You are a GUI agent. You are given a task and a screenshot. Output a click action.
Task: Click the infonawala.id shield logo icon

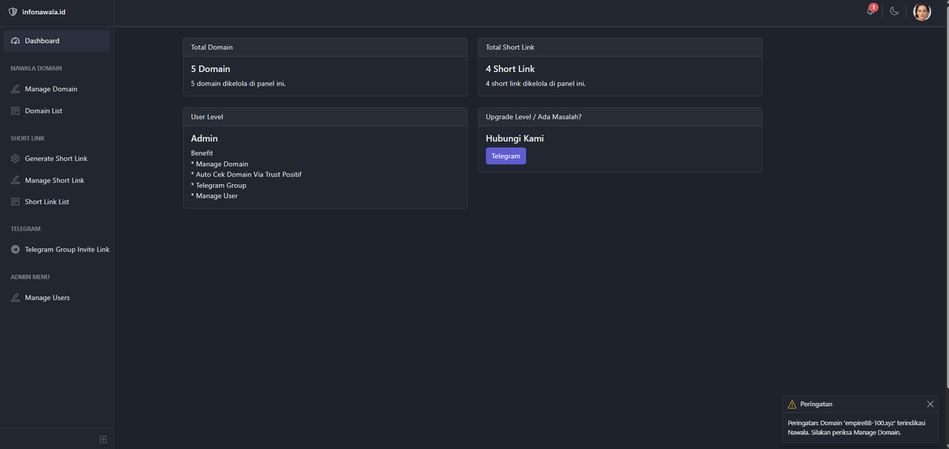click(x=13, y=12)
